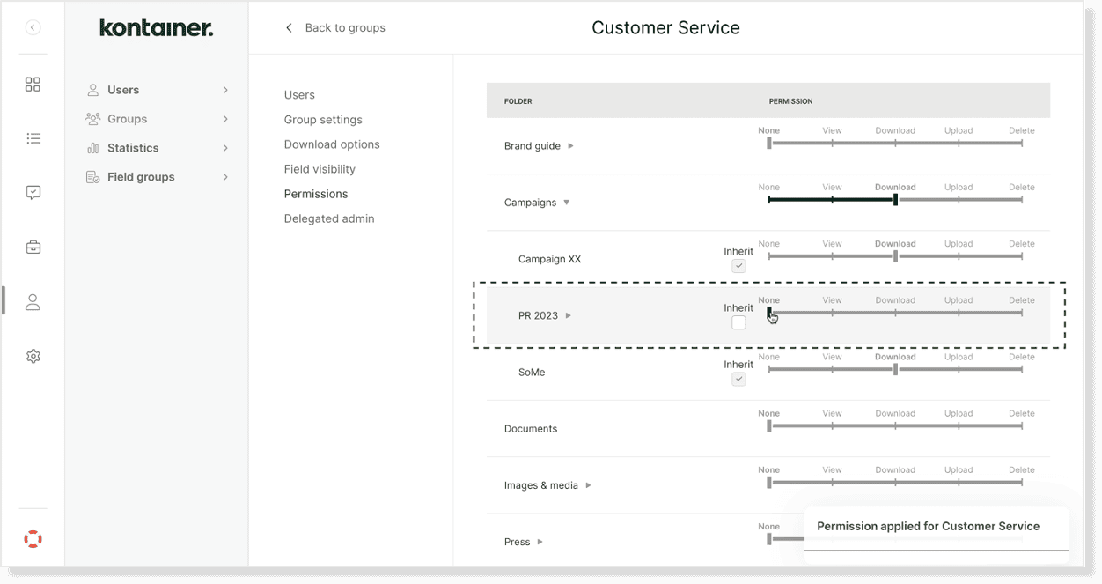Click the orange lifebuoy help icon
Viewport: 1102px width, 584px height.
(x=33, y=539)
